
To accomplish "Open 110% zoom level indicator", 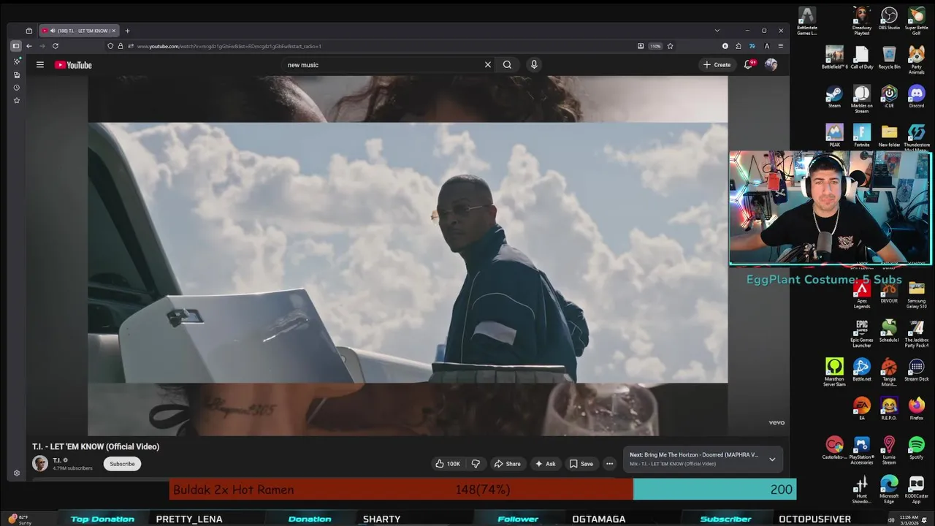I will [655, 46].
